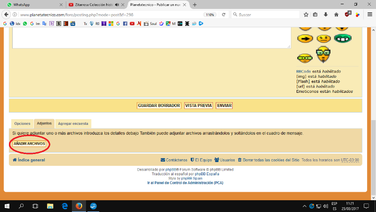The image size is (376, 212).
Task: Open the Firefox downloads arrow icon
Action: click(x=326, y=15)
